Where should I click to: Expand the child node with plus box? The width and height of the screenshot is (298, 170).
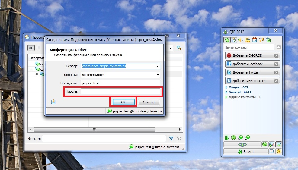(x=36, y=74)
